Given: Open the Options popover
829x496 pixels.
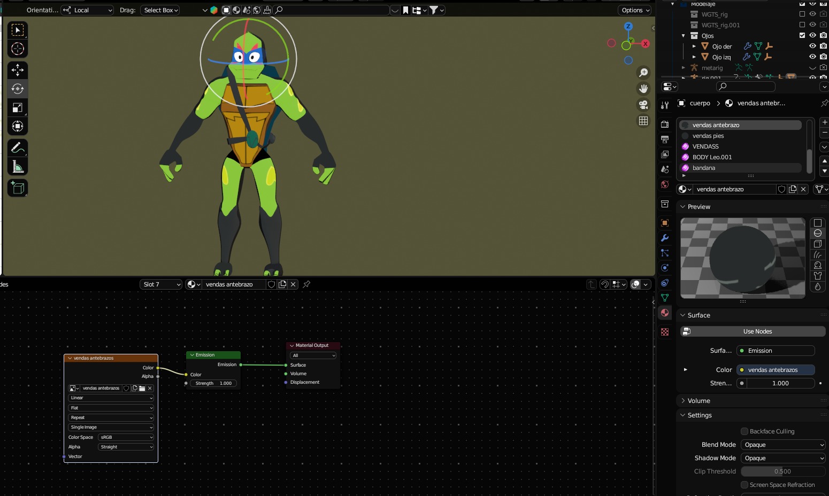Looking at the screenshot, I should tap(635, 10).
